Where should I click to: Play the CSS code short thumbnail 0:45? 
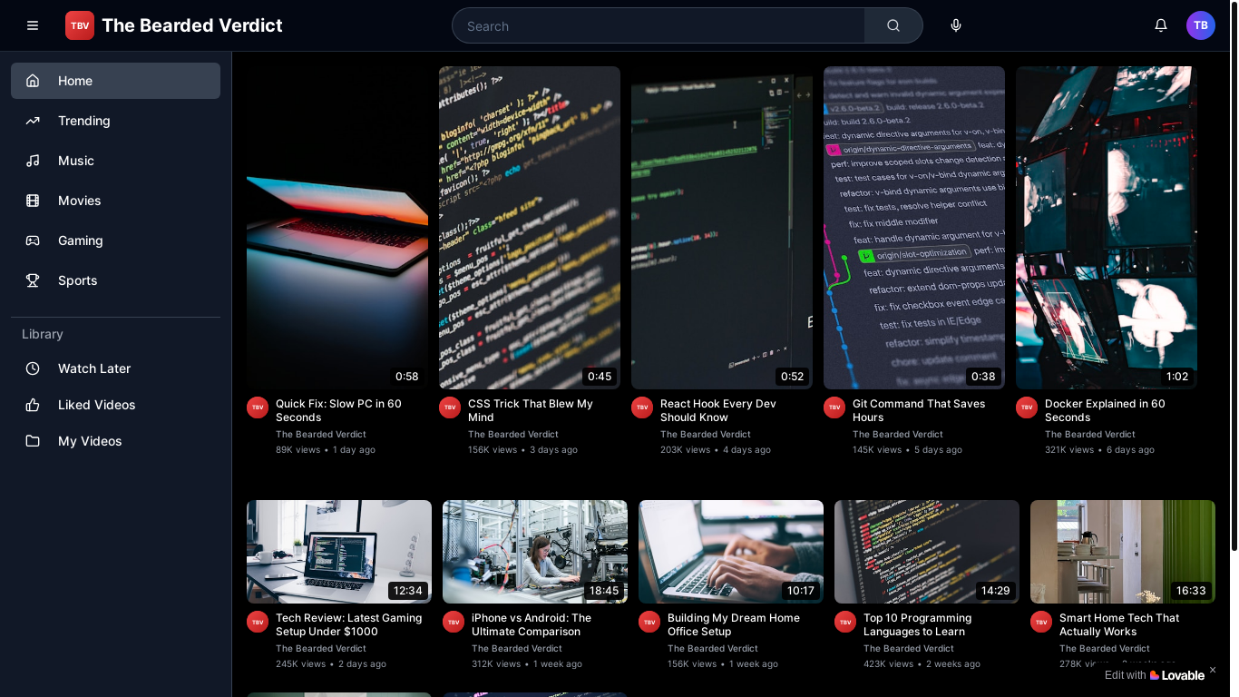tap(530, 228)
